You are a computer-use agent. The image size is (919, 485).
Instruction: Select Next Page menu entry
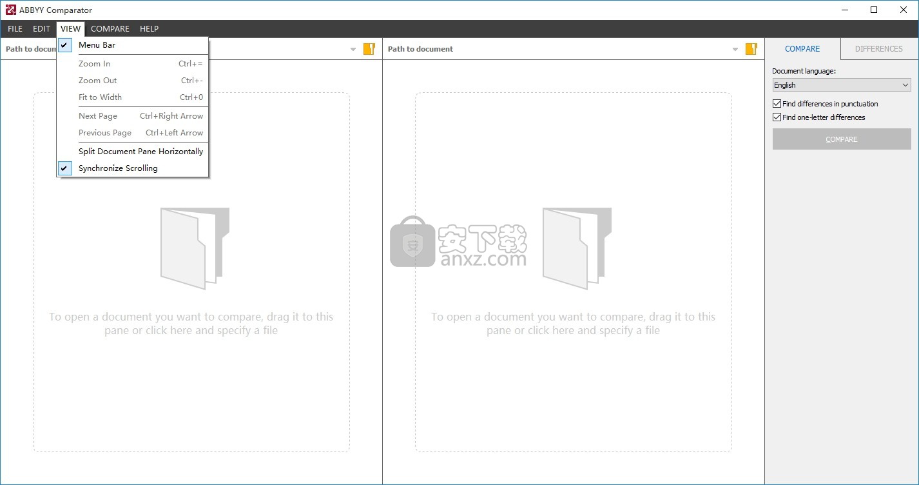pos(133,116)
